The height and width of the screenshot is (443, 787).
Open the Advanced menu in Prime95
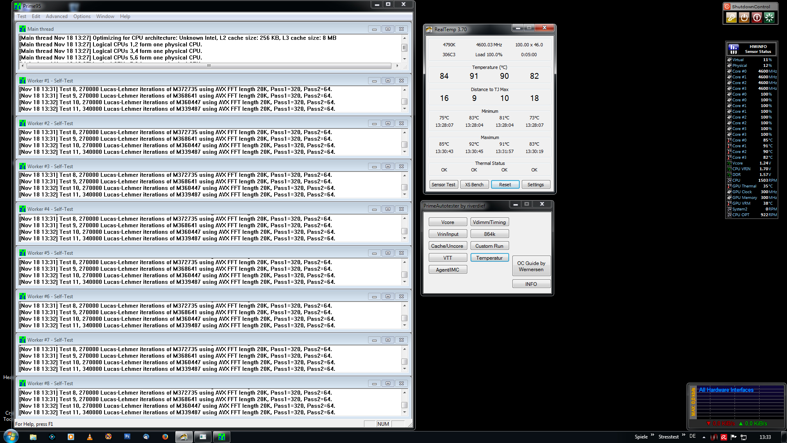(x=57, y=16)
